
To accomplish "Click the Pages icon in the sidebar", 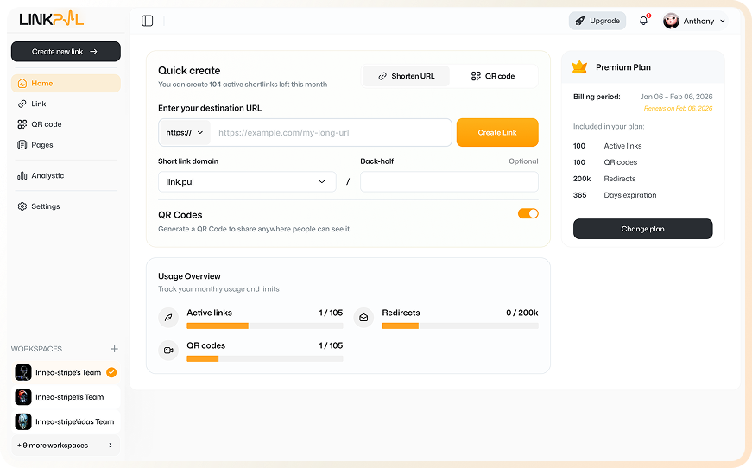I will click(x=22, y=145).
